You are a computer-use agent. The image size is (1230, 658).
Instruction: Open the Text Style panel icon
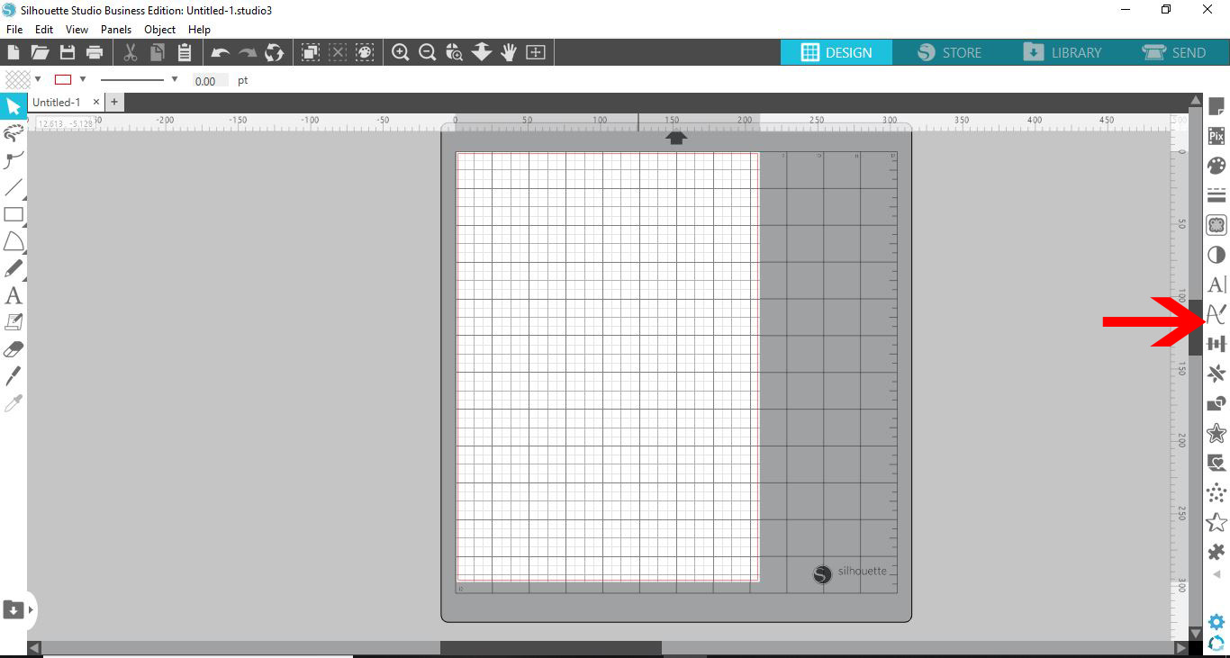click(x=1216, y=284)
